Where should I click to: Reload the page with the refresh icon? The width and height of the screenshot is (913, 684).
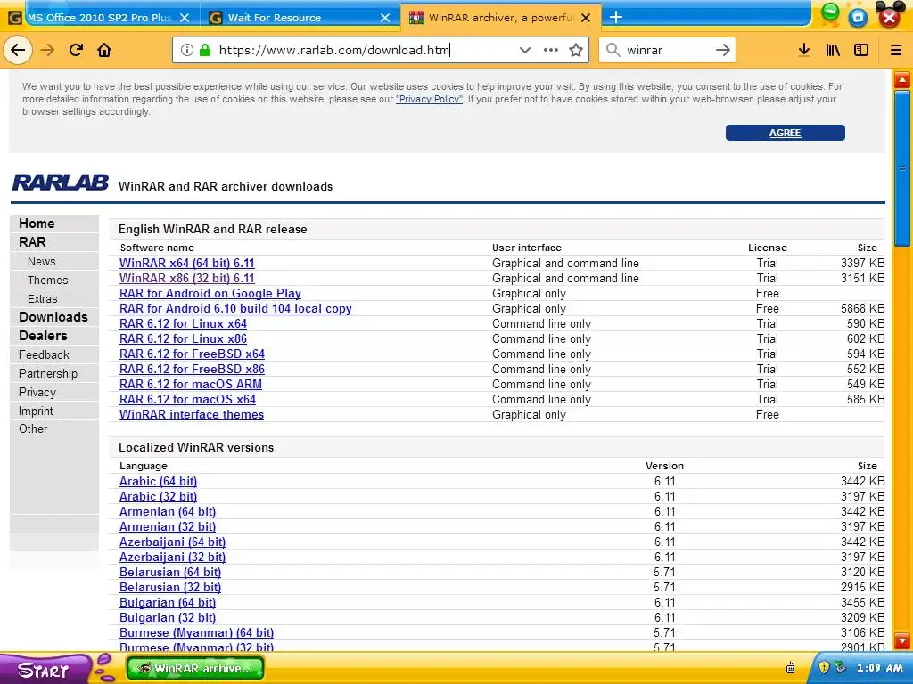[76, 50]
